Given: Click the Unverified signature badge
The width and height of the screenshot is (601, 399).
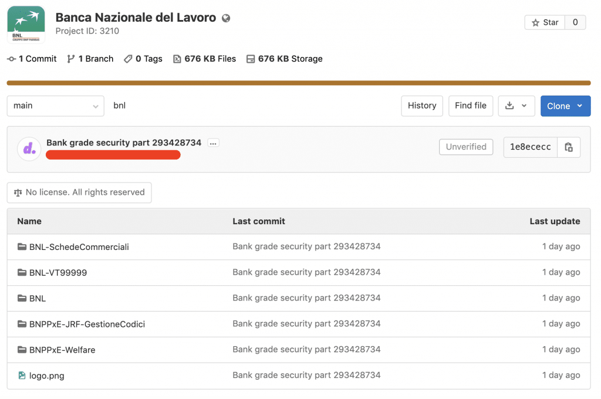Looking at the screenshot, I should tap(466, 147).
